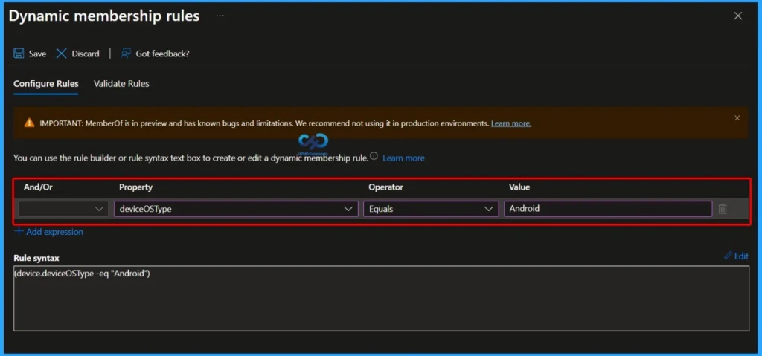Screen dimensions: 762x356
Task: Click the Rule syntax text box
Action: [x=382, y=298]
